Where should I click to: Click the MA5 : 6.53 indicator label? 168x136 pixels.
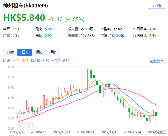coord(20,61)
